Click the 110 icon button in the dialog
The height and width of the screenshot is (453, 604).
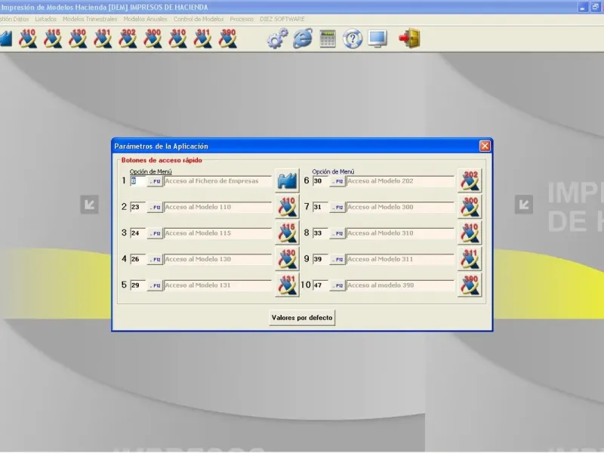(288, 207)
